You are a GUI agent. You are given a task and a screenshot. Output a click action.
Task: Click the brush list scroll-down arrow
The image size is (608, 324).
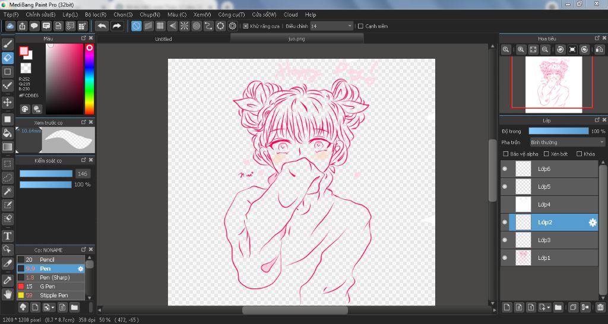(x=90, y=298)
